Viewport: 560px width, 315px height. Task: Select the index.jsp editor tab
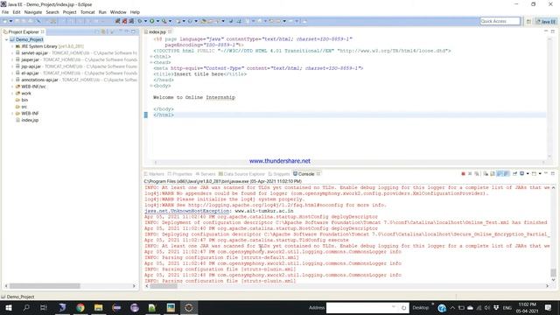pos(157,31)
